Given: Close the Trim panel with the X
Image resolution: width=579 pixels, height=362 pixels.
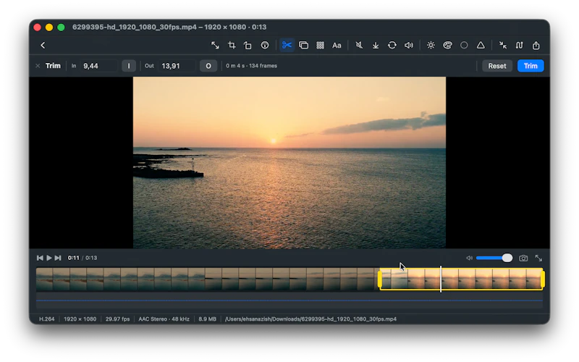Looking at the screenshot, I should tap(38, 66).
